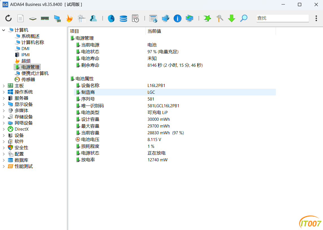Select the 电池状态 row
This screenshot has height=230, width=323.
pyautogui.click(x=175, y=52)
